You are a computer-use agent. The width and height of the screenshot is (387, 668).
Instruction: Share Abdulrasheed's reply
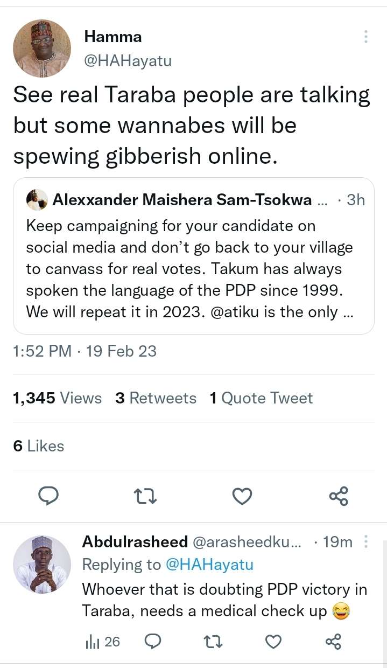click(334, 642)
